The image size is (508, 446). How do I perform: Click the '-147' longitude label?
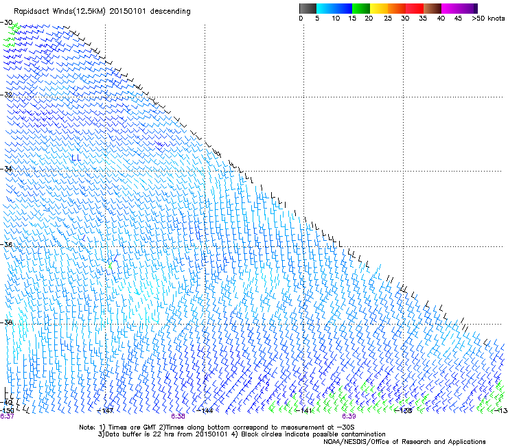[x=106, y=411]
